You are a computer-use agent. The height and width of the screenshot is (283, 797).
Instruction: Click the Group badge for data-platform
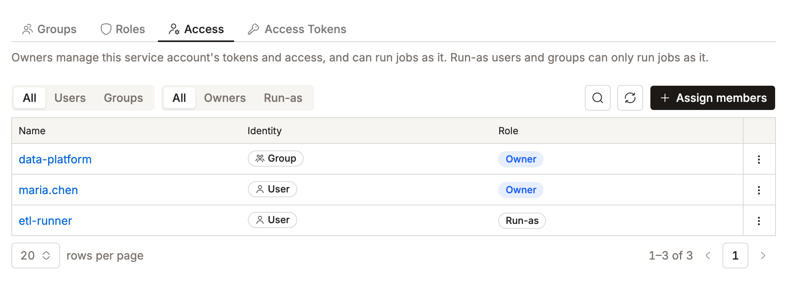click(x=275, y=158)
